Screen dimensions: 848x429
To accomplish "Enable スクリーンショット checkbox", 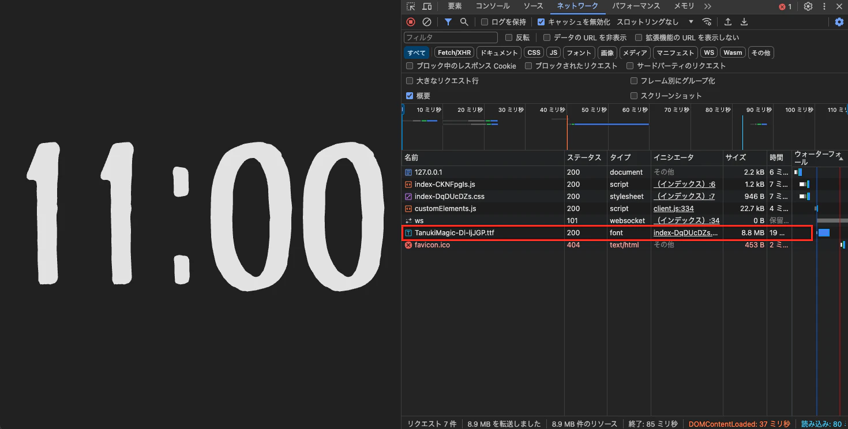I will (x=634, y=96).
